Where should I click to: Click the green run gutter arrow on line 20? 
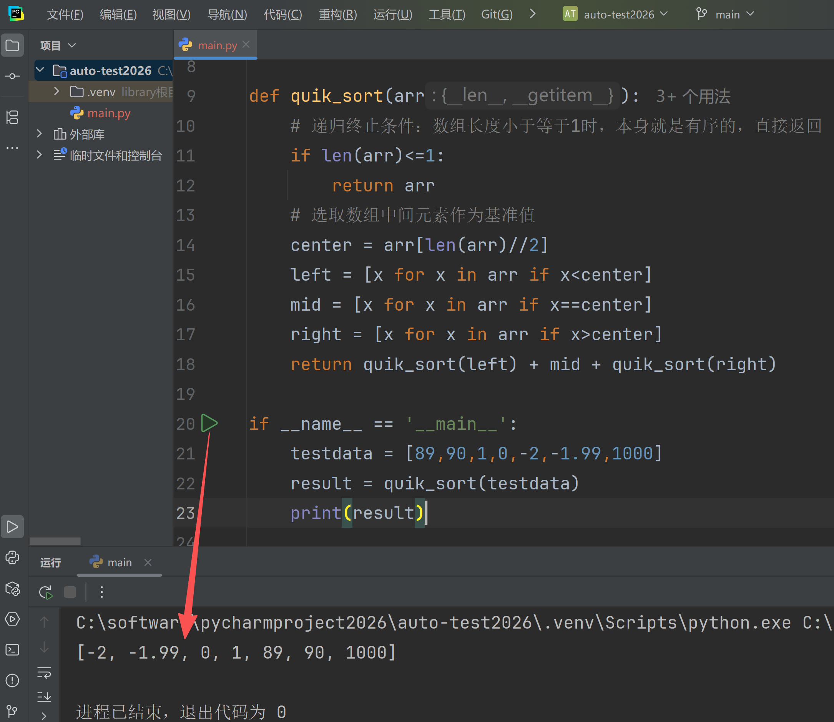pyautogui.click(x=209, y=423)
